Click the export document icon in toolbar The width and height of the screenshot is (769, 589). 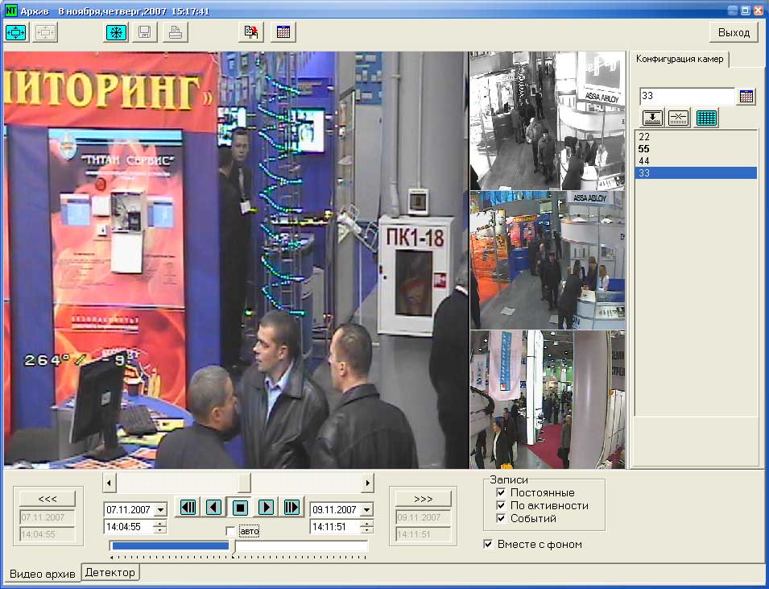(x=253, y=32)
